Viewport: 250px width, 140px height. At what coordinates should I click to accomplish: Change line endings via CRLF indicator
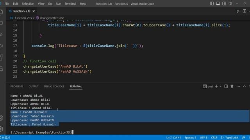tap(214, 137)
